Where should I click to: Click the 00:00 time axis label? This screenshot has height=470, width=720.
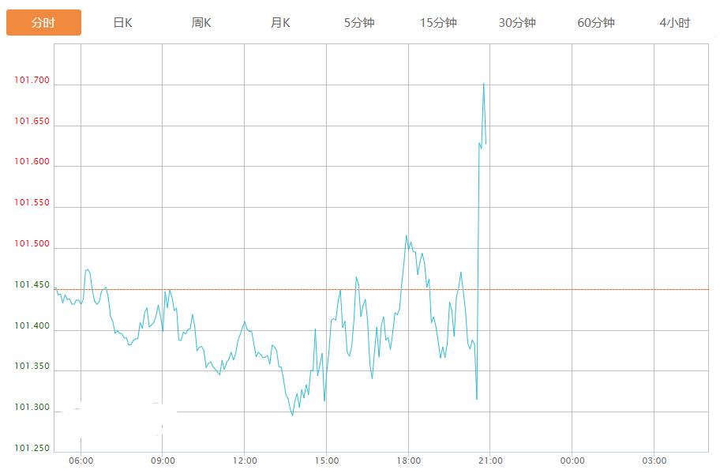(572, 461)
